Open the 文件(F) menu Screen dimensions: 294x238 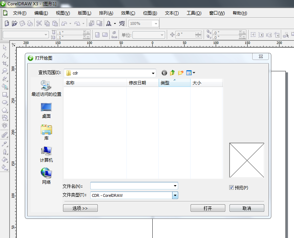click(20, 13)
